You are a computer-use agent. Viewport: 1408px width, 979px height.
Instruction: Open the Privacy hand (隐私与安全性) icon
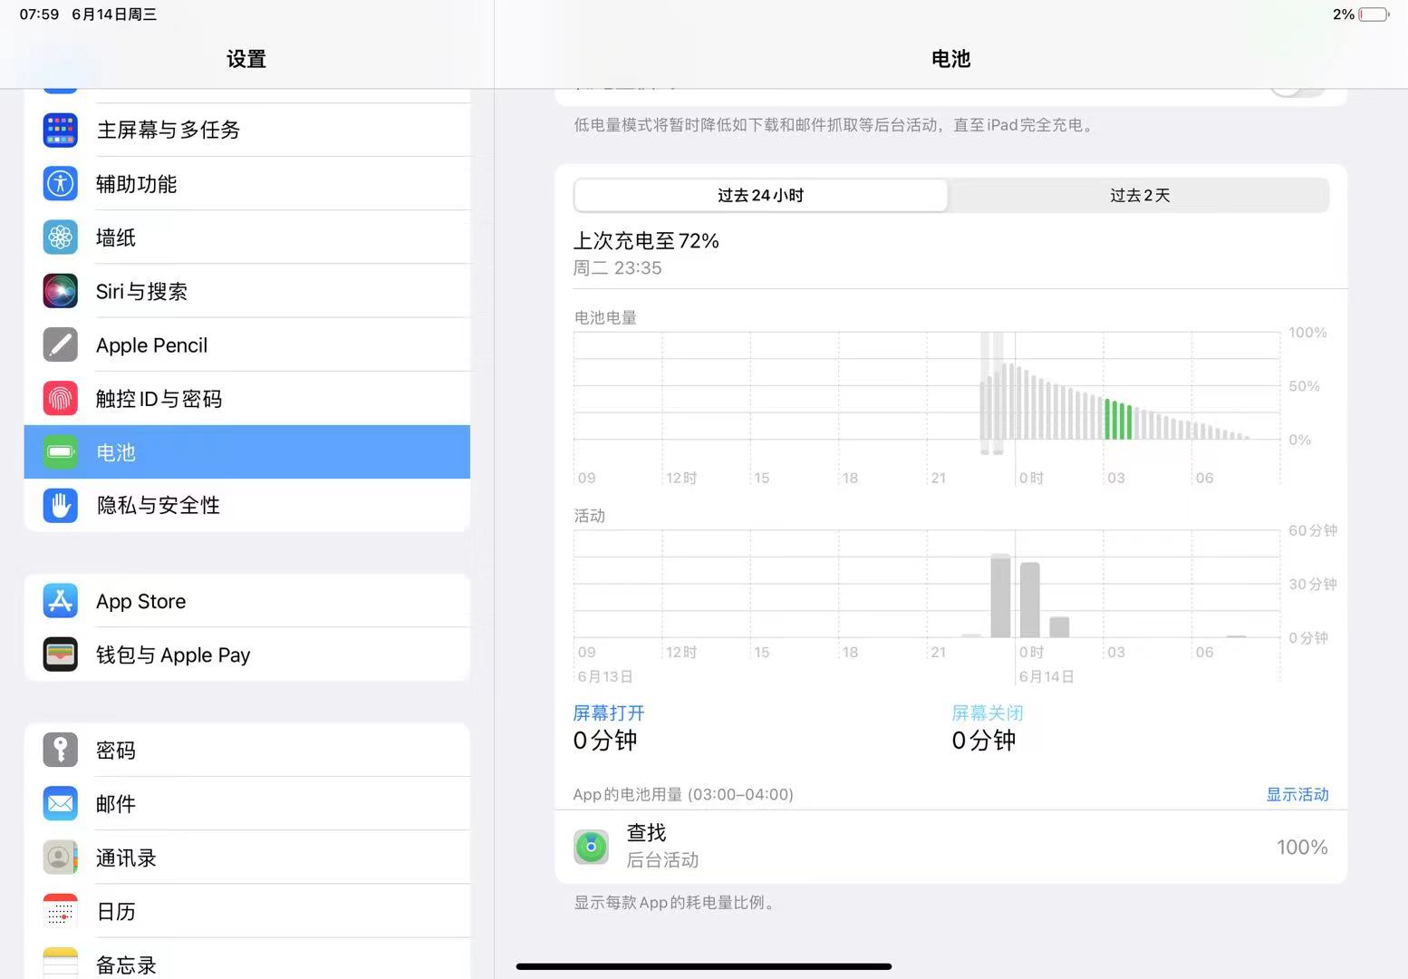tap(61, 506)
